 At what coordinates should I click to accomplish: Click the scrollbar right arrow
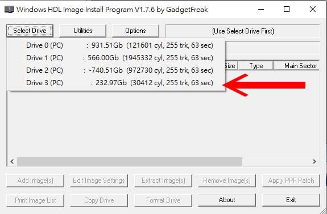314,162
